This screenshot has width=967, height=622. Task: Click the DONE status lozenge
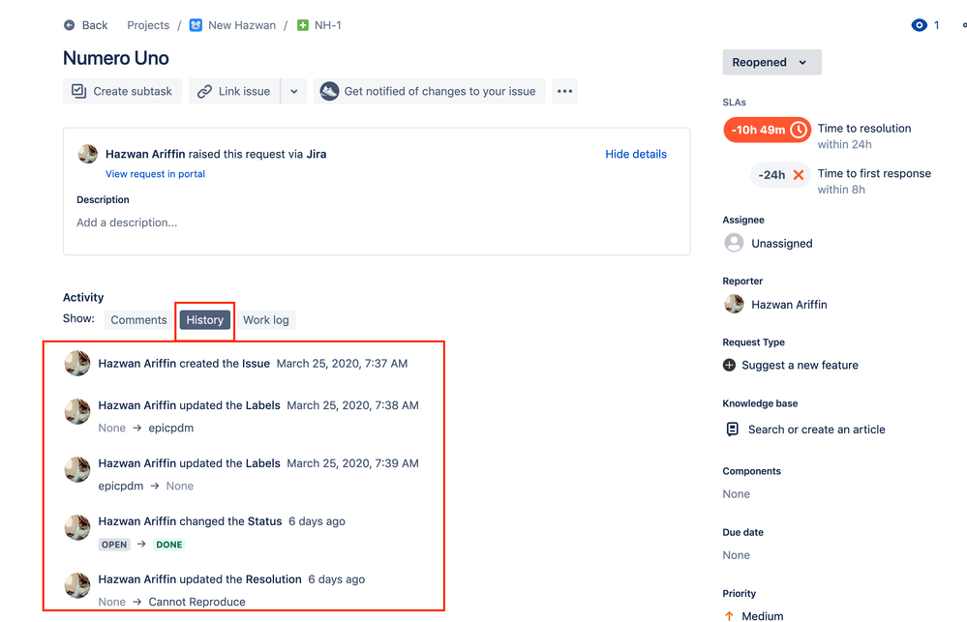[169, 545]
